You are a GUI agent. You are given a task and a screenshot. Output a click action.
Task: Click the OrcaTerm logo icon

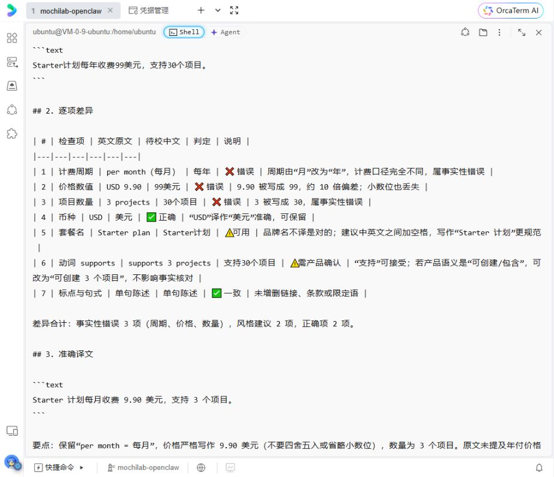pyautogui.click(x=11, y=10)
